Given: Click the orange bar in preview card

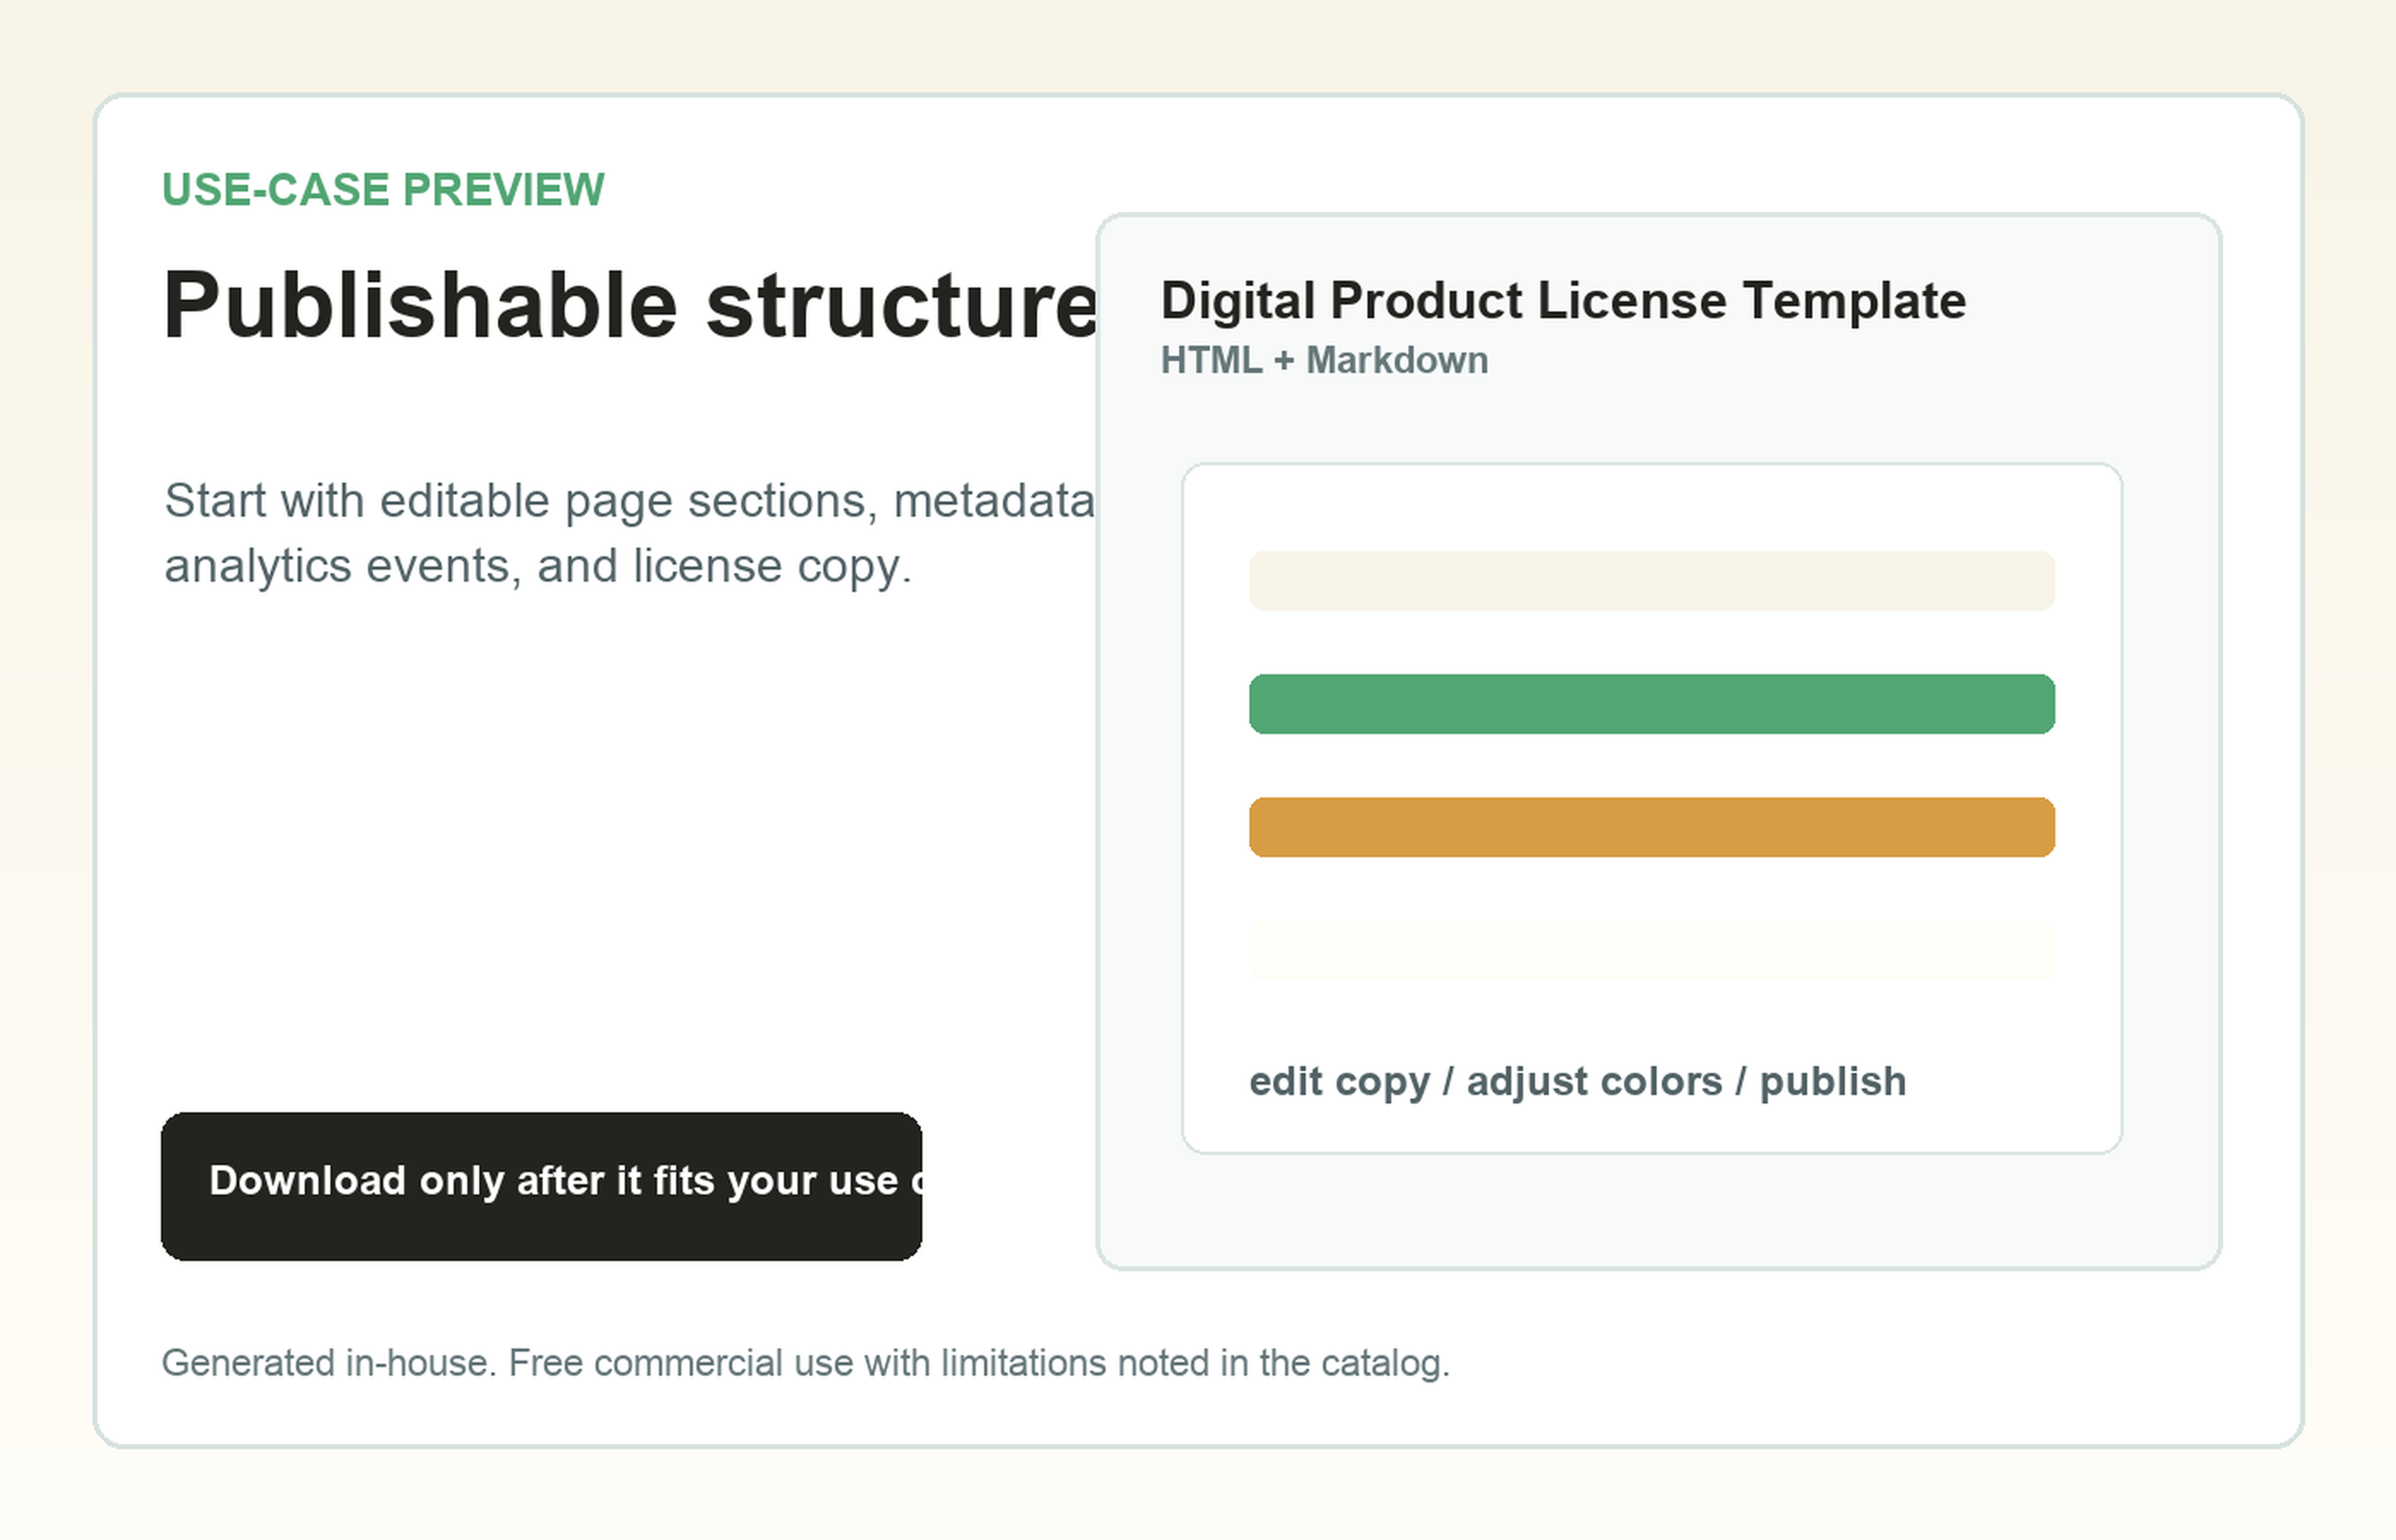Looking at the screenshot, I should [1652, 827].
